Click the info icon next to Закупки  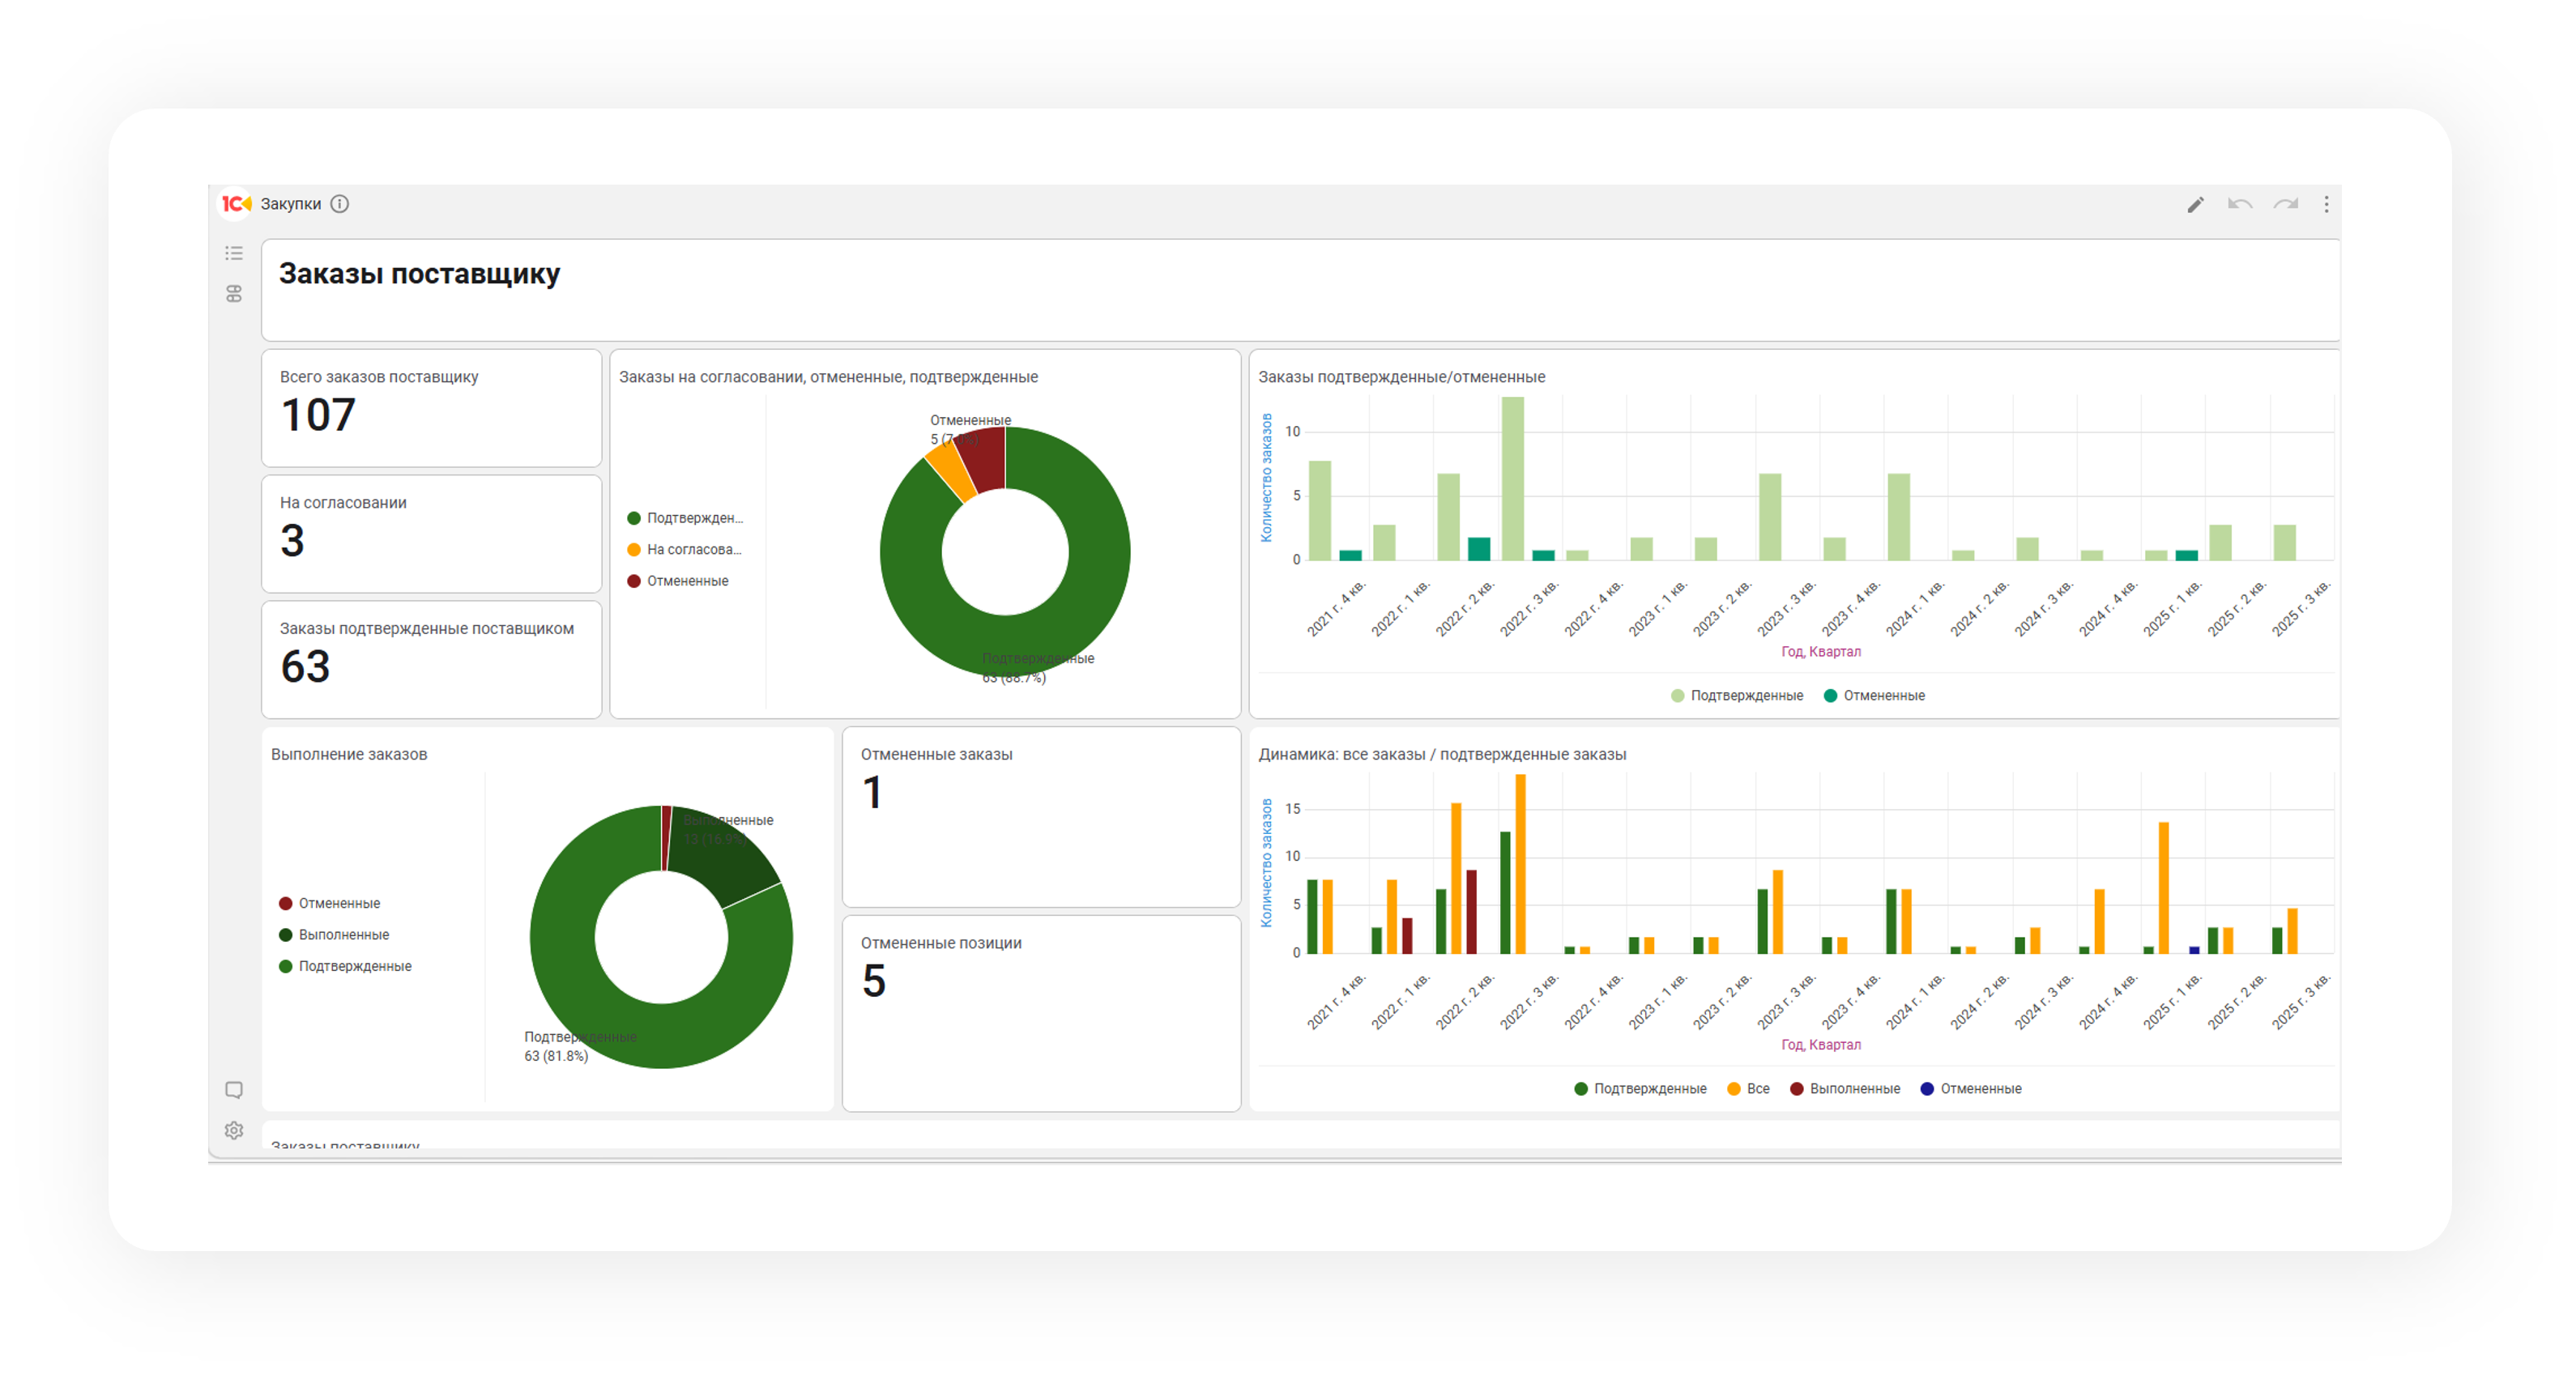(340, 204)
